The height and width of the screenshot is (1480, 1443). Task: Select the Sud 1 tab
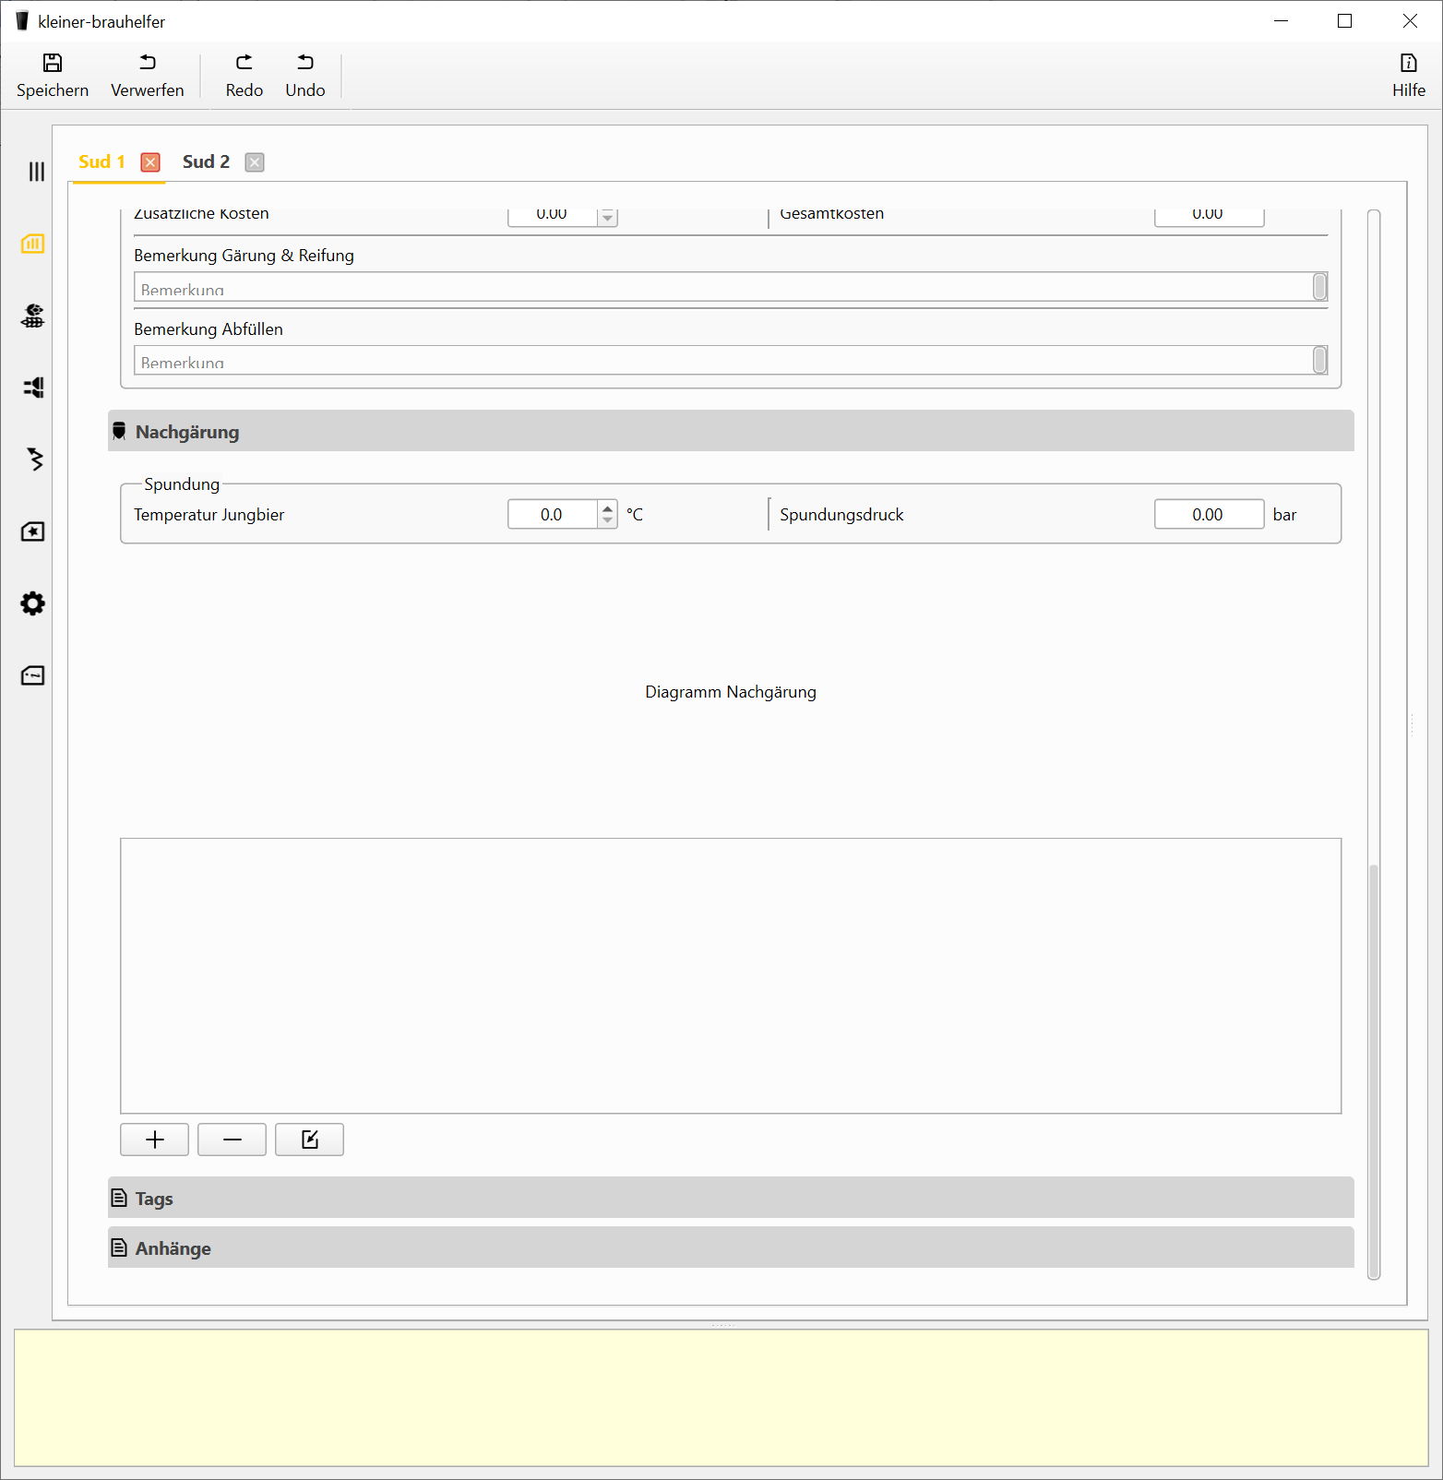[x=101, y=162]
